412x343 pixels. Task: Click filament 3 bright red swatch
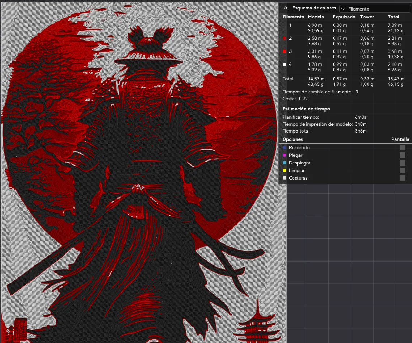coord(284,51)
